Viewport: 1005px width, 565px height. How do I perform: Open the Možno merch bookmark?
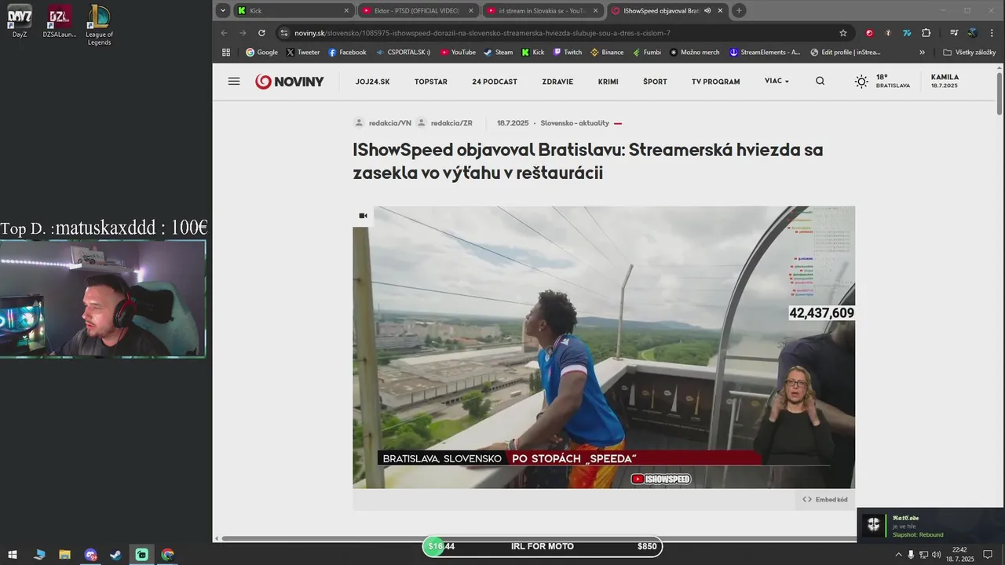[x=695, y=53]
